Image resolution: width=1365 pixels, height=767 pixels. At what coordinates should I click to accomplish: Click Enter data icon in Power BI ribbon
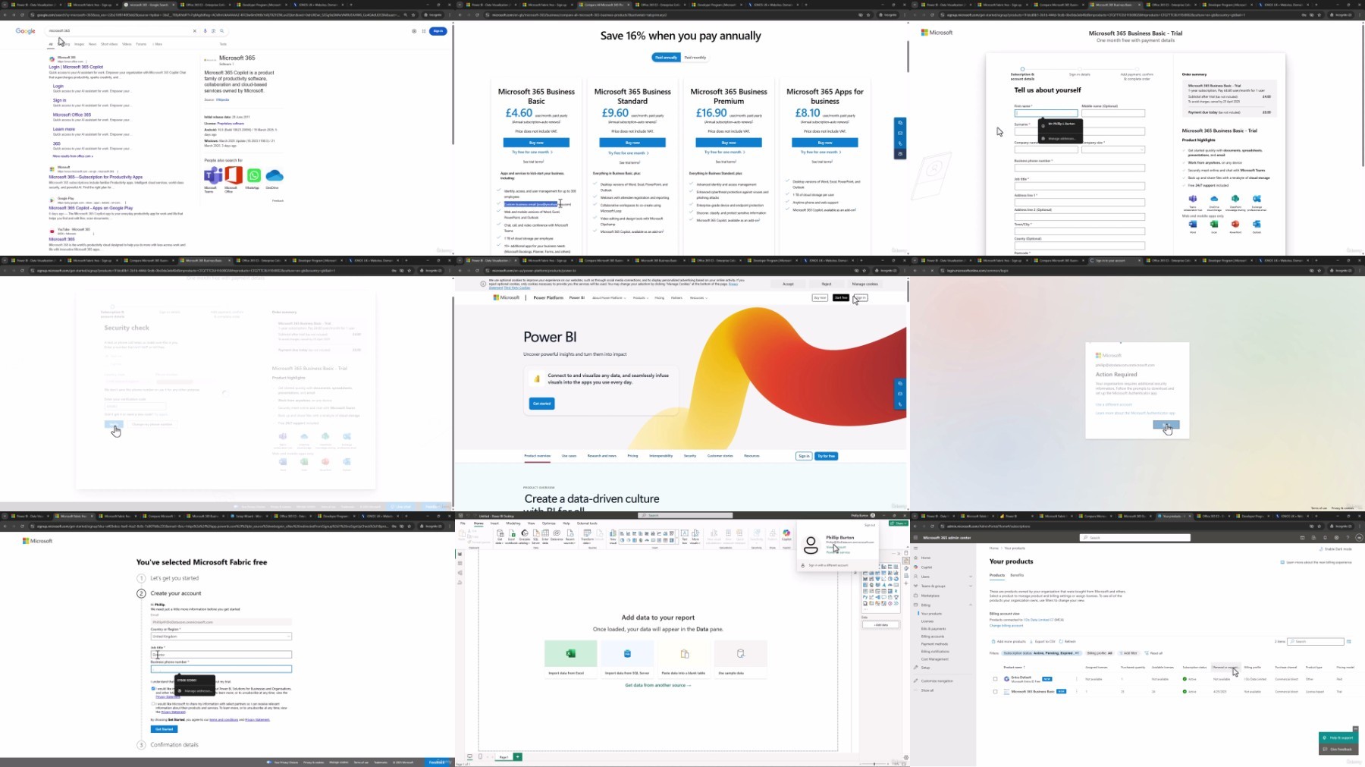click(545, 535)
